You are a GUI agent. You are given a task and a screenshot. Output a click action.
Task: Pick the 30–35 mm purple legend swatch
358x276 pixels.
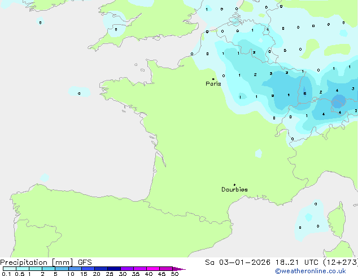[127, 269]
